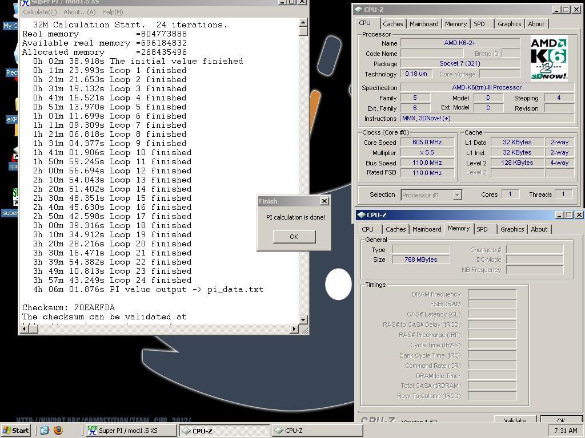Click the Loop 24 finished line in Super PI
This screenshot has height=438, width=585.
(x=113, y=281)
